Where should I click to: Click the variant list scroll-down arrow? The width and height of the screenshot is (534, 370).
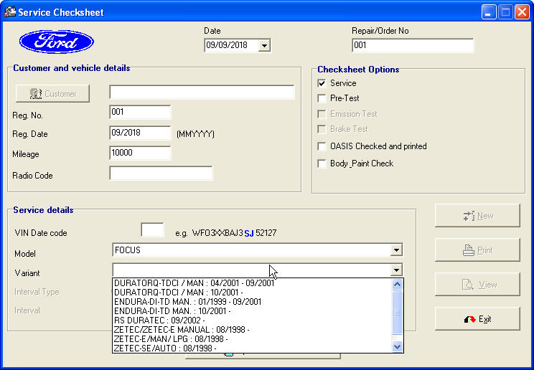point(397,347)
